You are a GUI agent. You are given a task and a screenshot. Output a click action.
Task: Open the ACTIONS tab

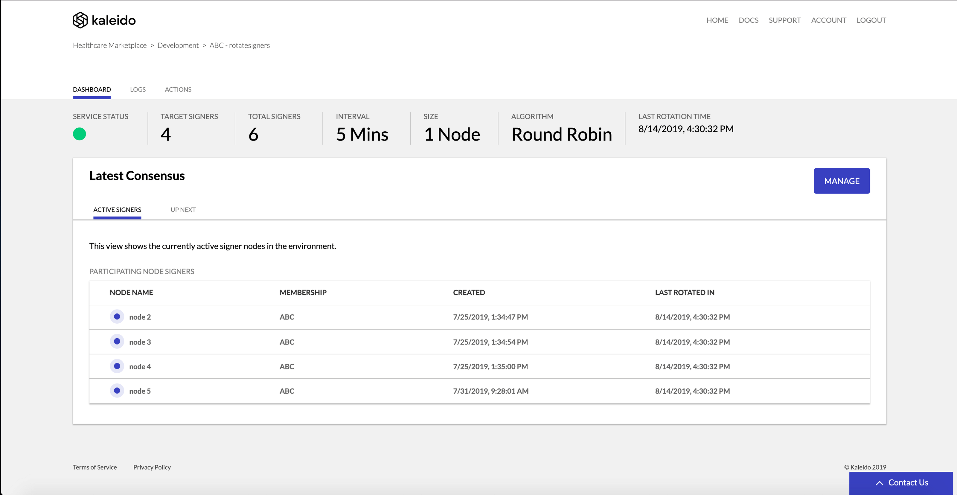click(178, 89)
